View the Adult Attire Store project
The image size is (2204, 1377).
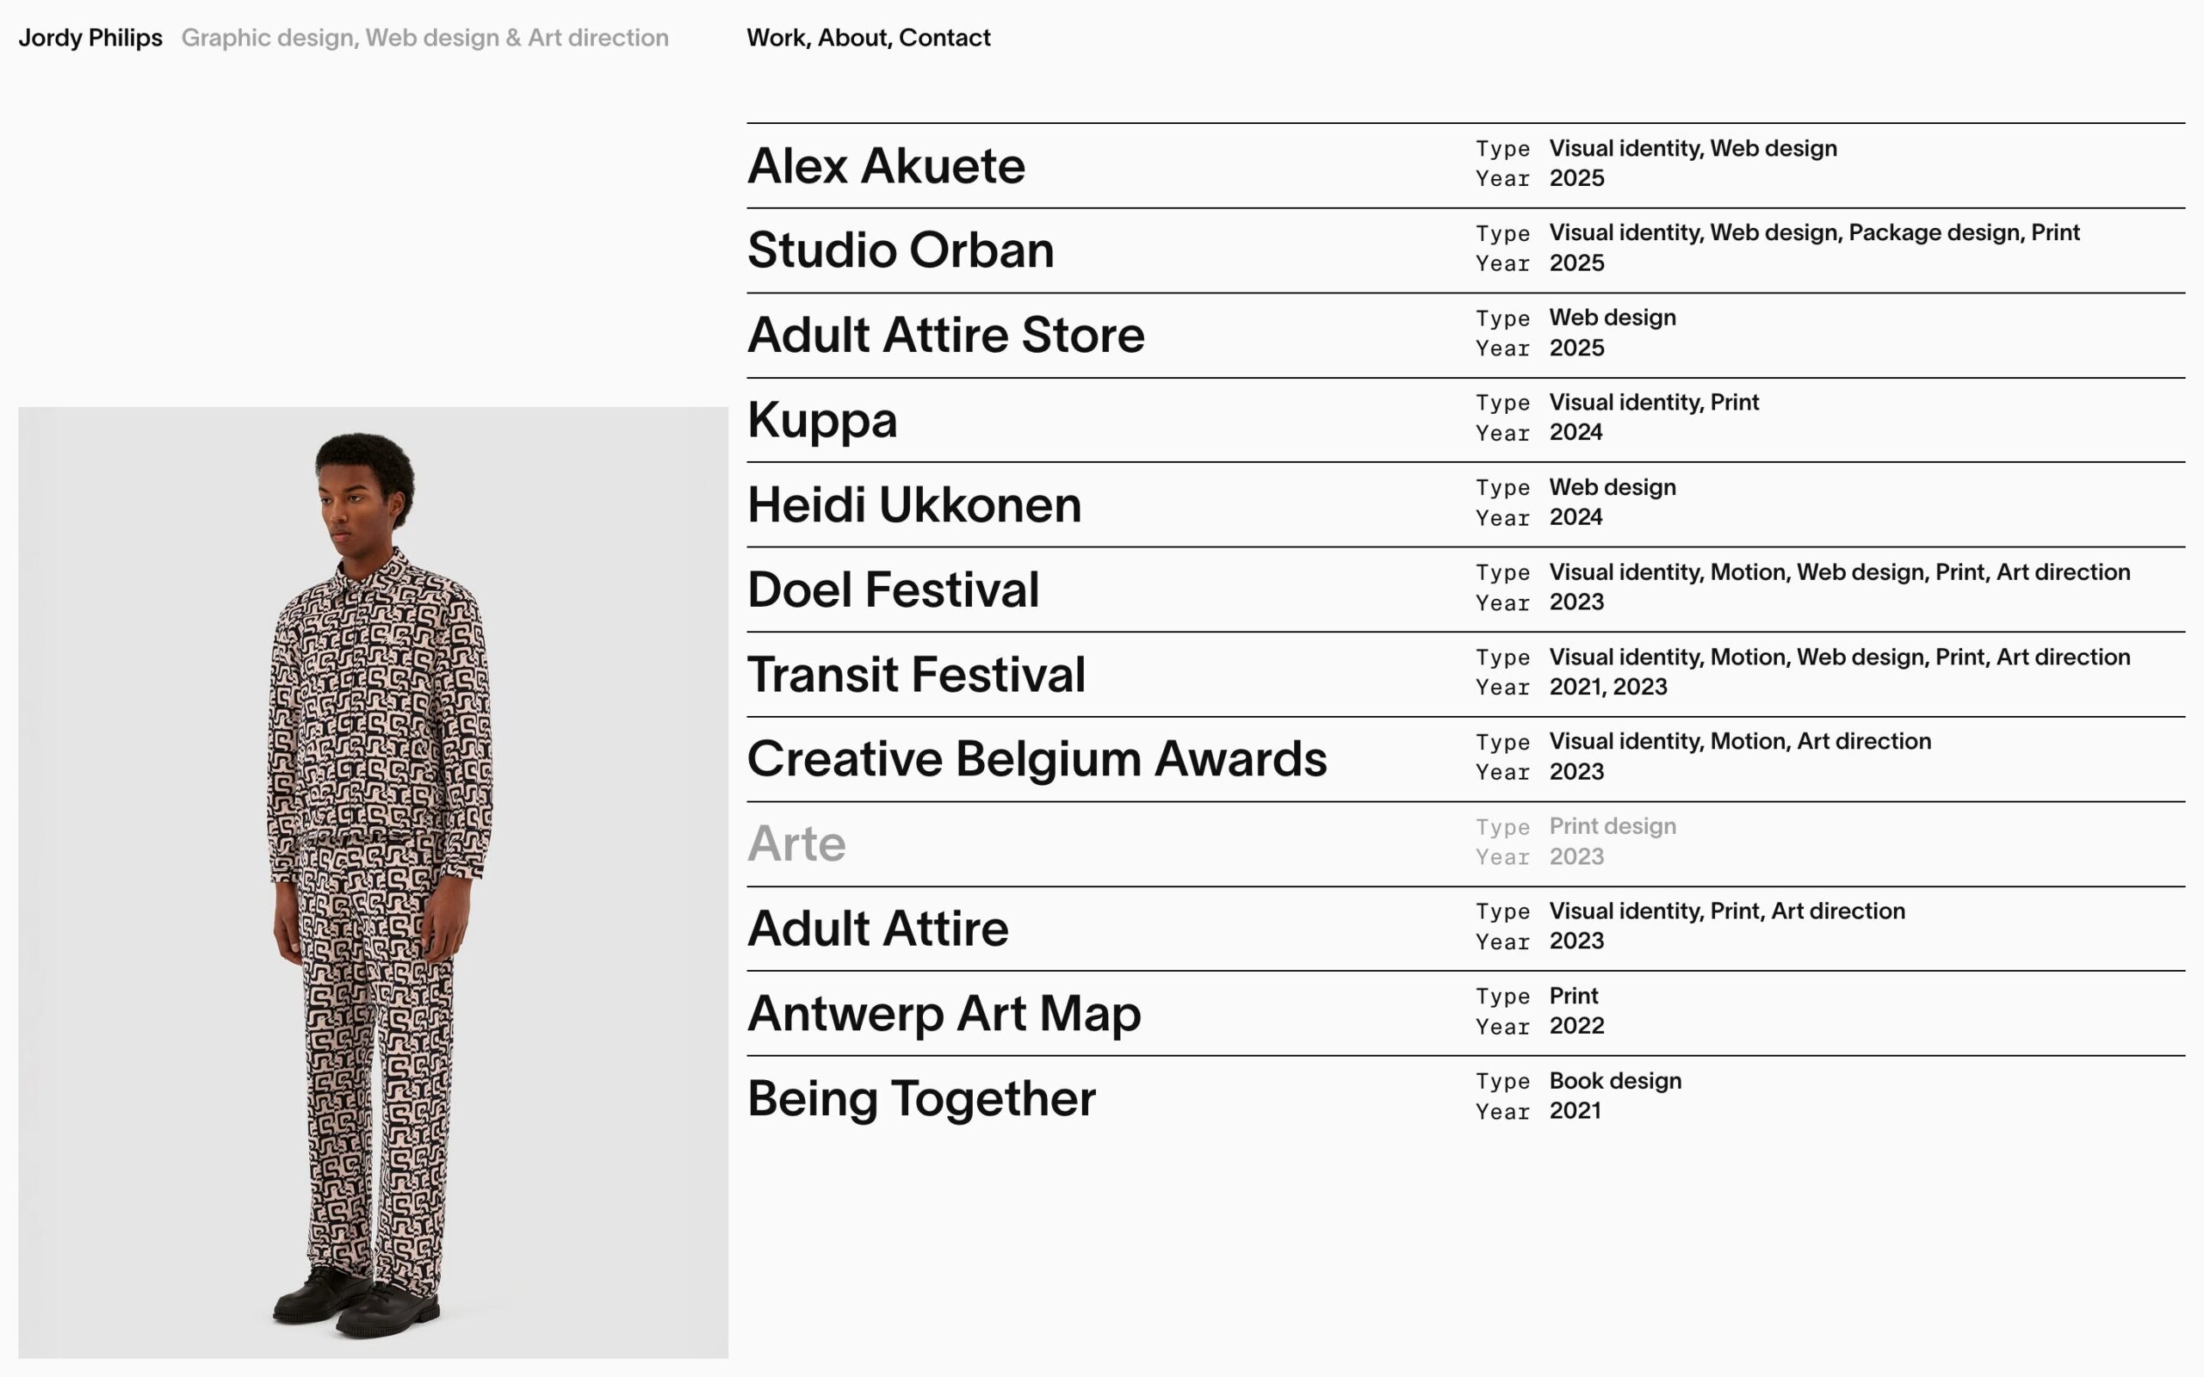(x=945, y=335)
